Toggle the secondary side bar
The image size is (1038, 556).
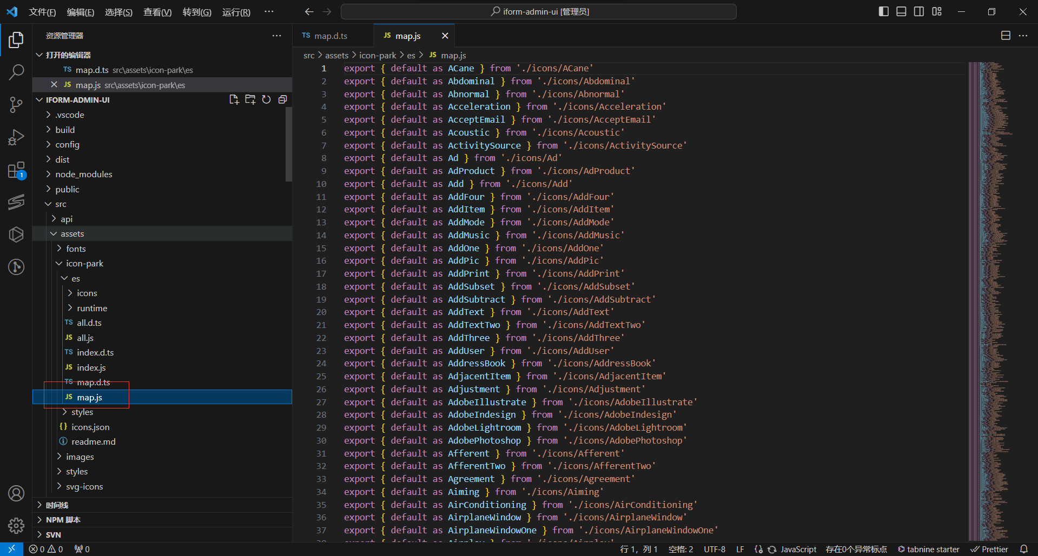point(919,11)
